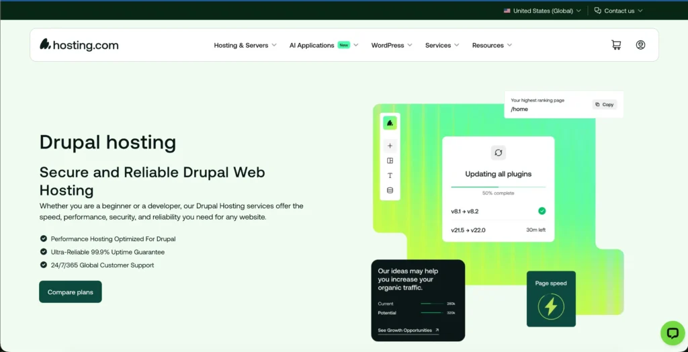688x352 pixels.
Task: Click the Your highest ranking page label
Action: coord(537,100)
